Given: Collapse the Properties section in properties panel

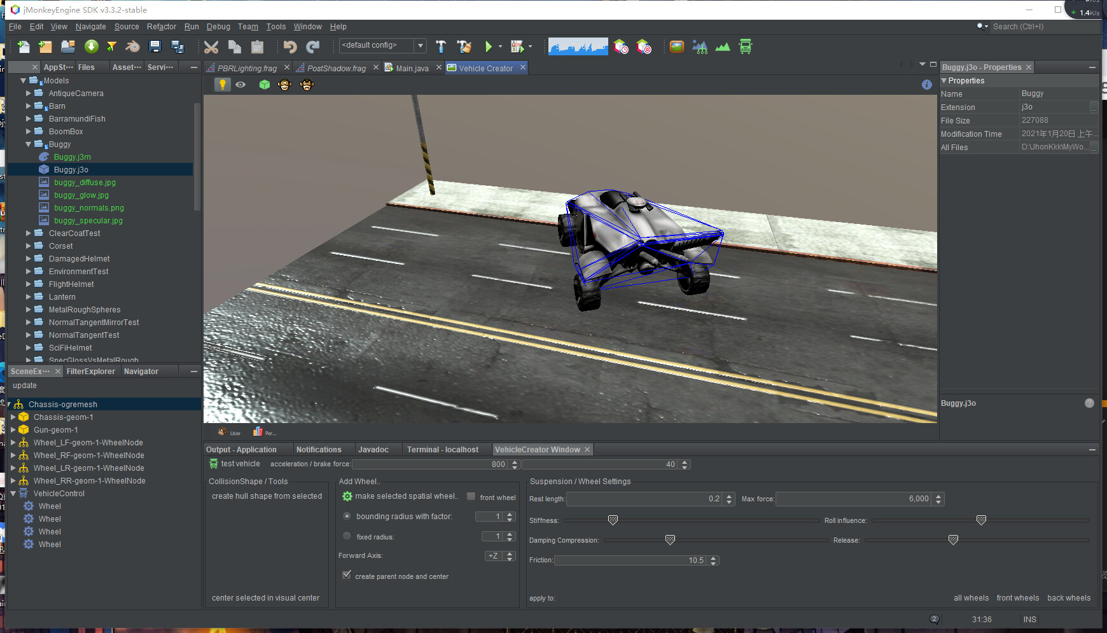Looking at the screenshot, I should click(x=944, y=81).
